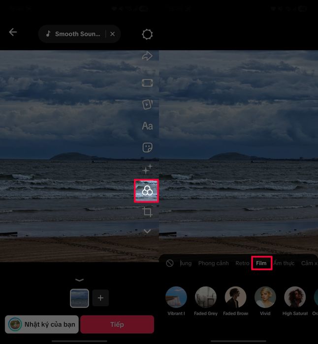
Task: Apply the Faded Grey filter
Action: (206, 301)
